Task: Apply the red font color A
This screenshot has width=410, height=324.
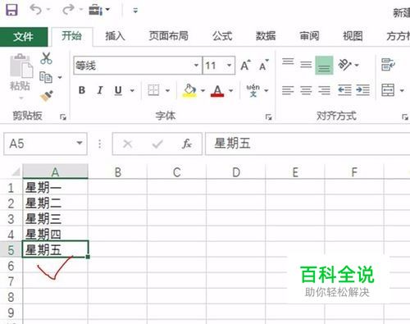Action: [217, 90]
